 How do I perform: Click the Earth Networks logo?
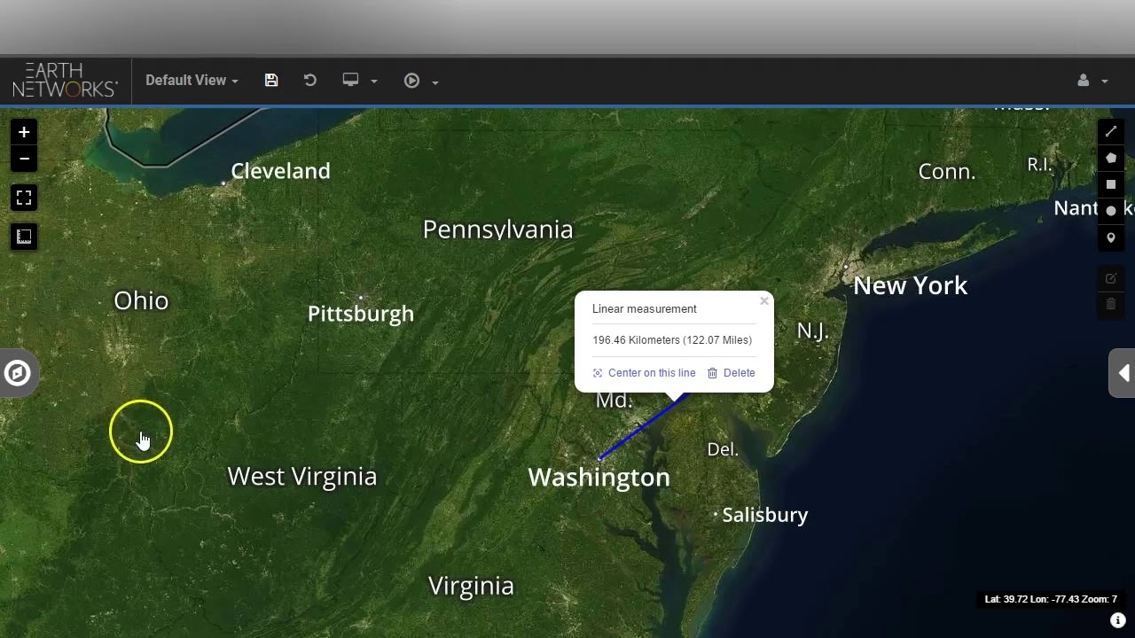coord(65,81)
